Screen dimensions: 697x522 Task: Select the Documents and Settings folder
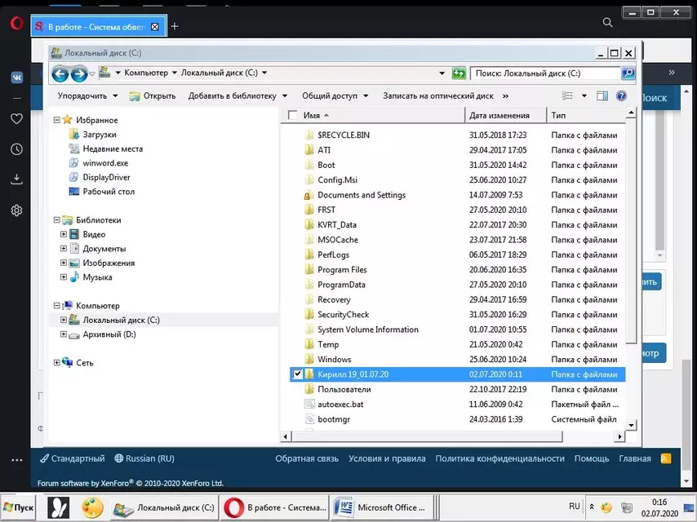tap(362, 195)
